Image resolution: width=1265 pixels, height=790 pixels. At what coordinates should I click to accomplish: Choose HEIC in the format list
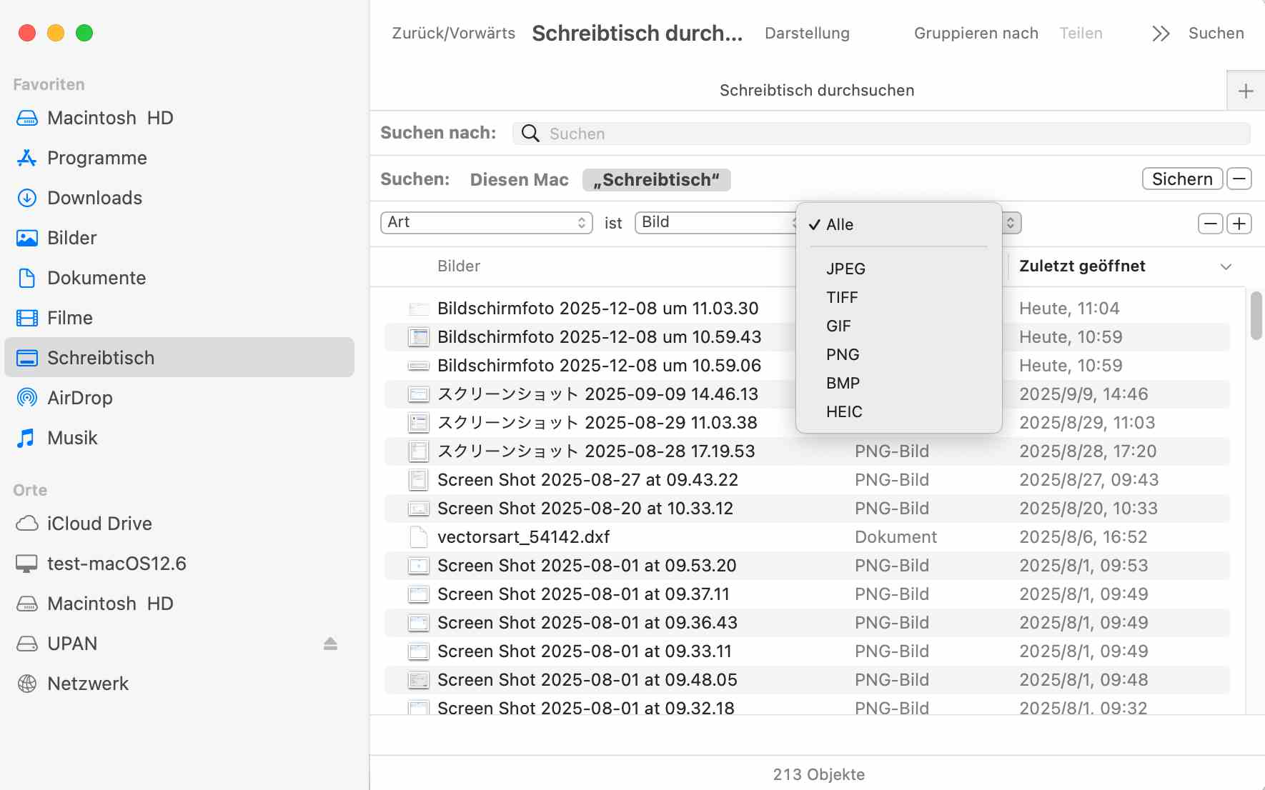click(x=844, y=412)
